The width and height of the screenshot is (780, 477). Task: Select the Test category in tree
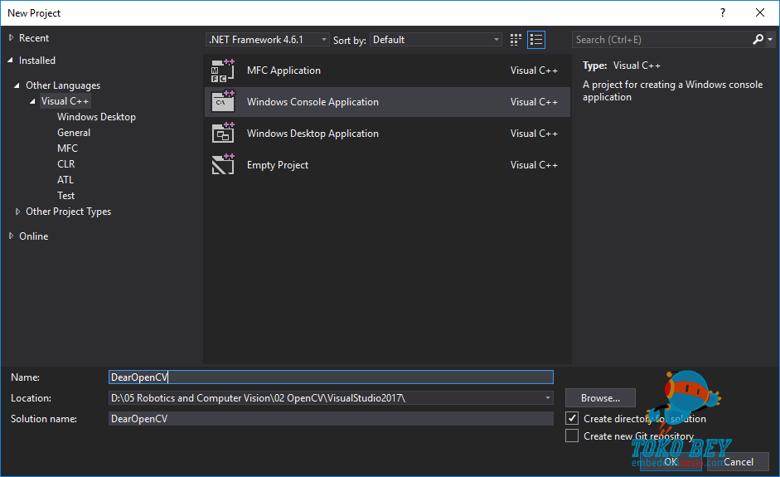tap(66, 196)
